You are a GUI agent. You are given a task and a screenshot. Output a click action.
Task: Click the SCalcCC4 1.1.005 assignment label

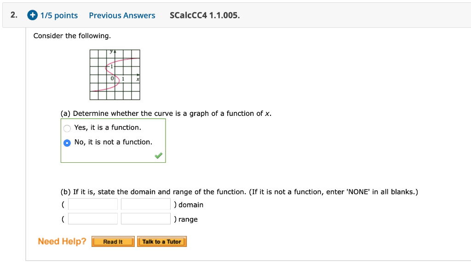click(204, 15)
